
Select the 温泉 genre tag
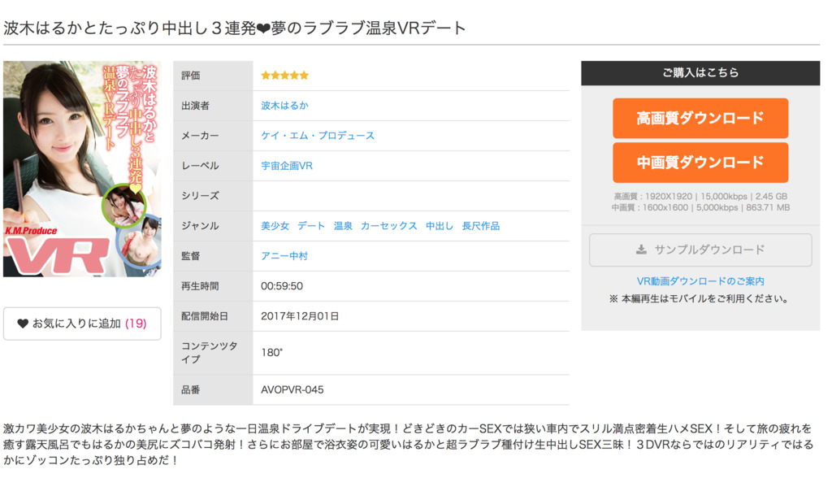(343, 226)
